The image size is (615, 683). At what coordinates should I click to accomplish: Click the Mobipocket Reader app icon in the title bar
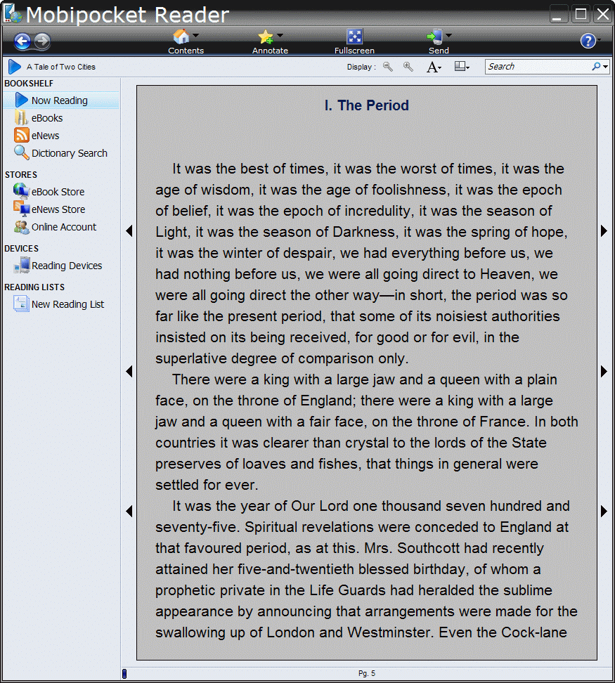[x=12, y=13]
